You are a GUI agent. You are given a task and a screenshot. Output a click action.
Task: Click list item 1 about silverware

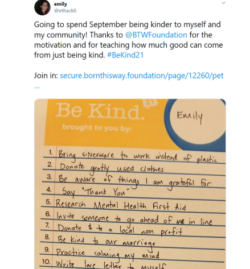[133, 156]
